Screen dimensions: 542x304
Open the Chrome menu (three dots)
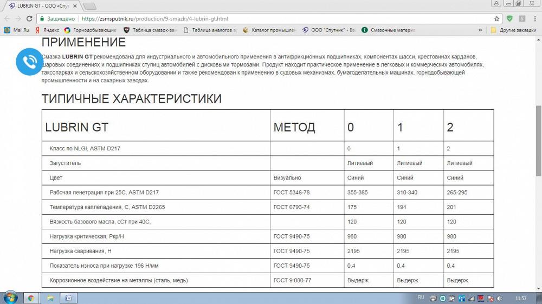(534, 18)
